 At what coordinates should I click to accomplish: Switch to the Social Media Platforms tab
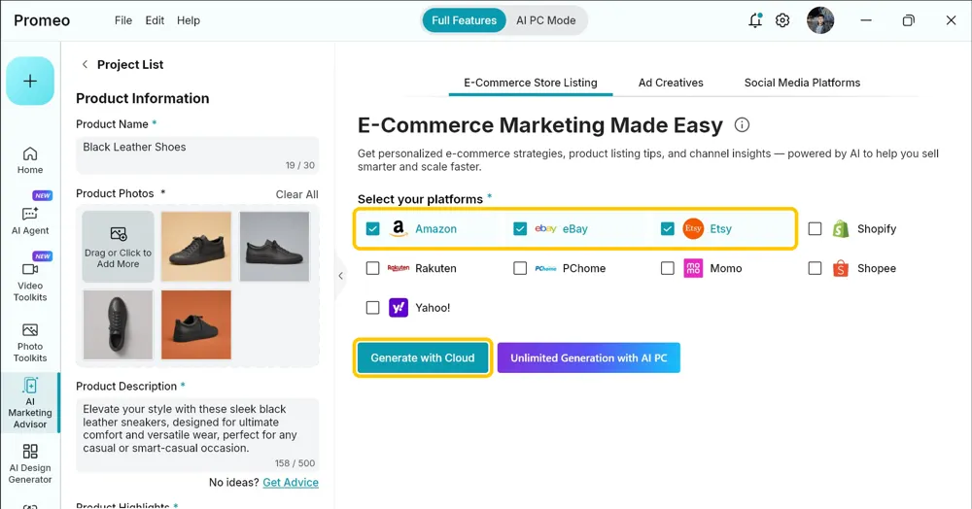802,83
